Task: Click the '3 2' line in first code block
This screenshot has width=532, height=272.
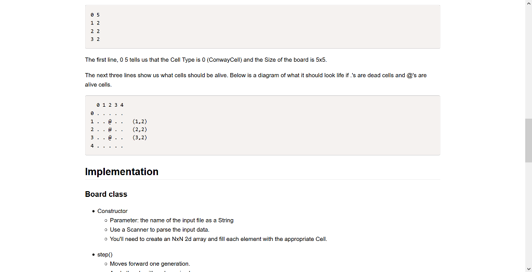Action: click(x=95, y=39)
